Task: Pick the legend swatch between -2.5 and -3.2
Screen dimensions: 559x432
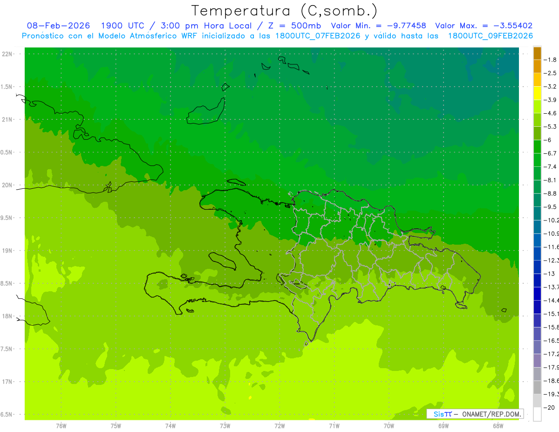Action: click(537, 80)
